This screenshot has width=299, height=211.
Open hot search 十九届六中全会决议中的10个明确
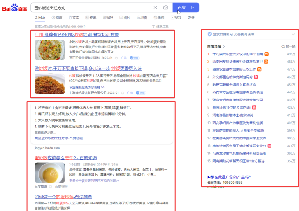[x=237, y=54]
